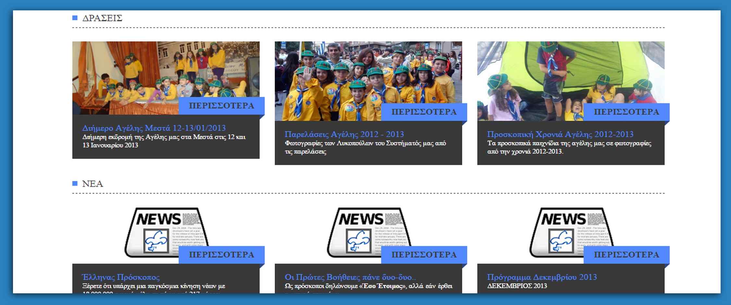The width and height of the screenshot is (731, 305).
Task: Open the stage photo of the Μεστά trip
Action: [146, 75]
